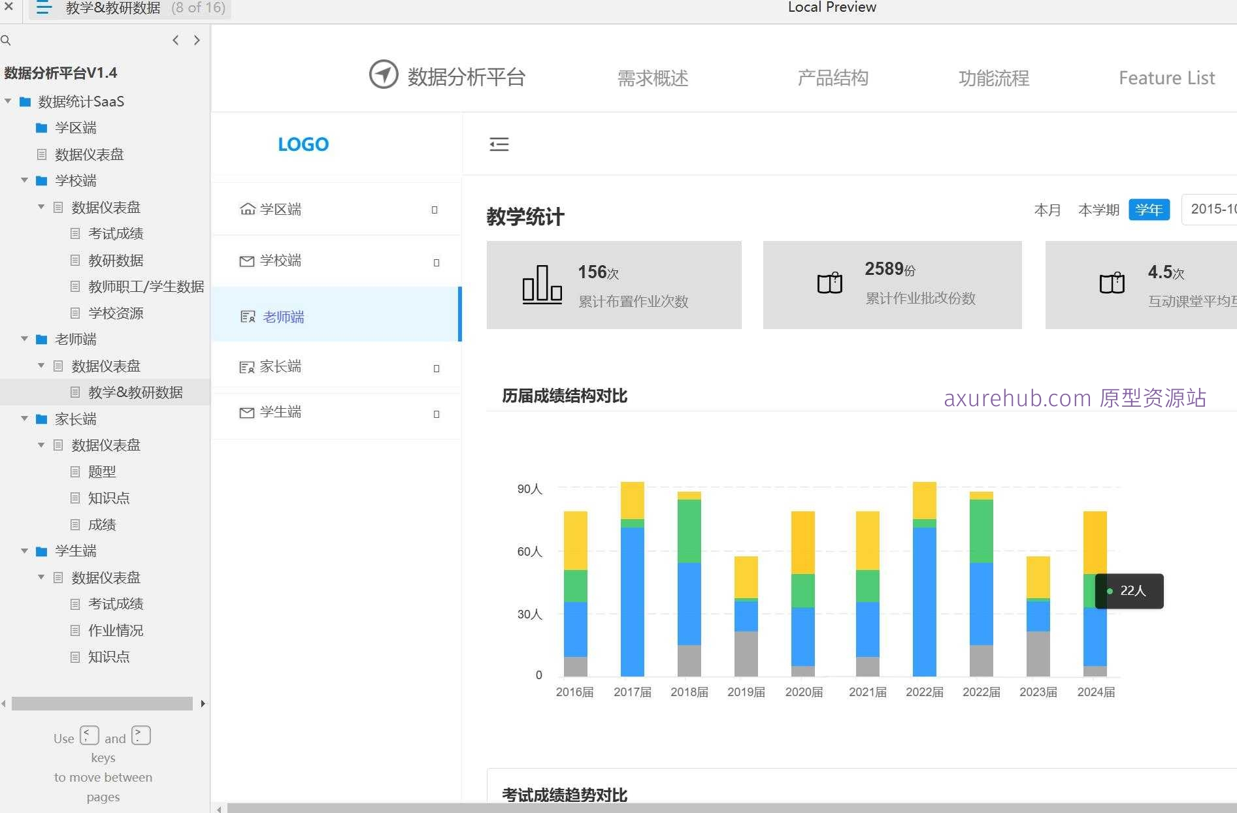The width and height of the screenshot is (1237, 813).
Task: Toggle the 学年 period selector
Action: (1149, 210)
